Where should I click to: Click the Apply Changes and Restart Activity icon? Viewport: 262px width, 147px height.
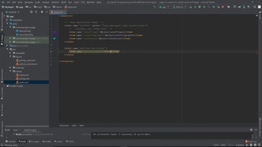[195, 7]
